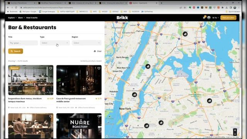Click the easternmost restaurant marker in Queens
Viewport: 247px width, 139px height.
pyautogui.click(x=209, y=100)
